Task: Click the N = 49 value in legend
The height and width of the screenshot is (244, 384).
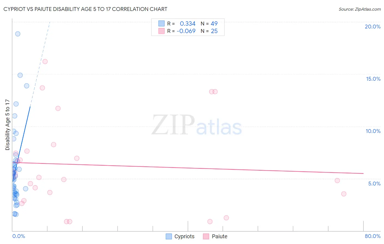Action: pyautogui.click(x=209, y=24)
